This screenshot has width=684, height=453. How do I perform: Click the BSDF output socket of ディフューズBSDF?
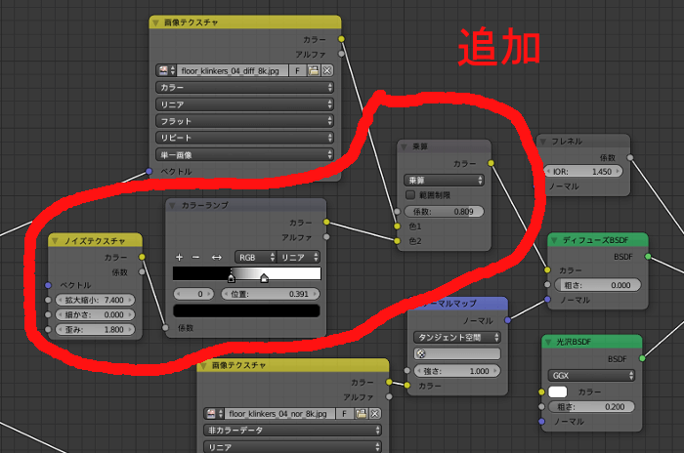coord(648,257)
